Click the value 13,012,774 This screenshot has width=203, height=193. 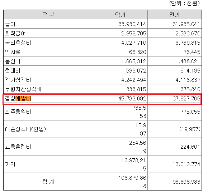[187, 164]
